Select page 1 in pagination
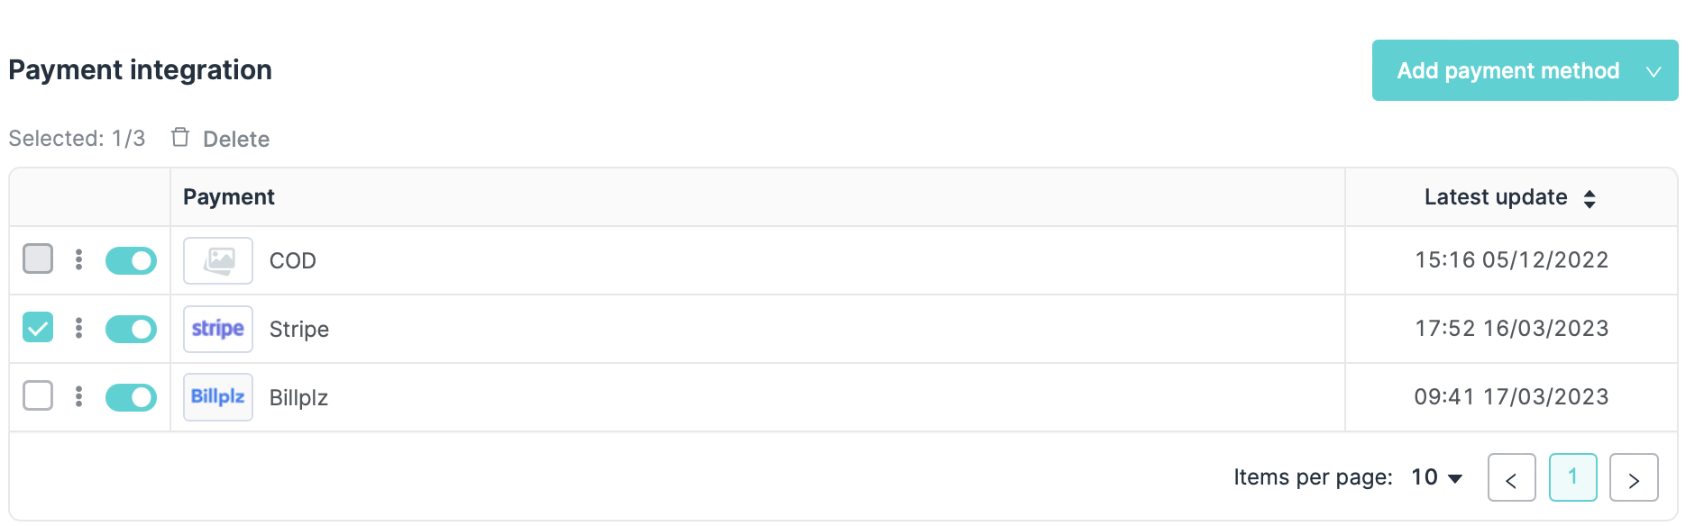 point(1573,477)
